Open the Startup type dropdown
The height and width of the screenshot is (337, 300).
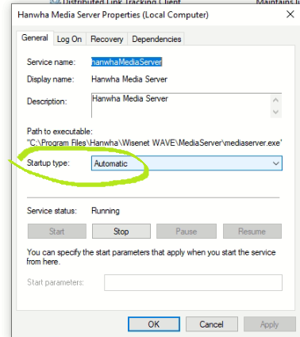[x=187, y=163]
